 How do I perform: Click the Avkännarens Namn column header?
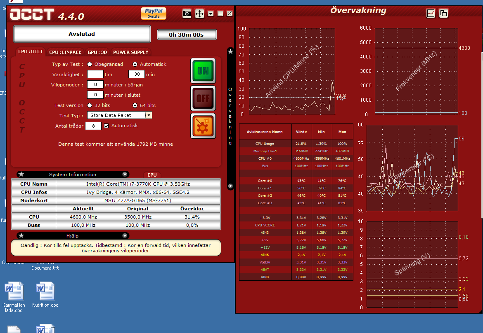coord(265,131)
